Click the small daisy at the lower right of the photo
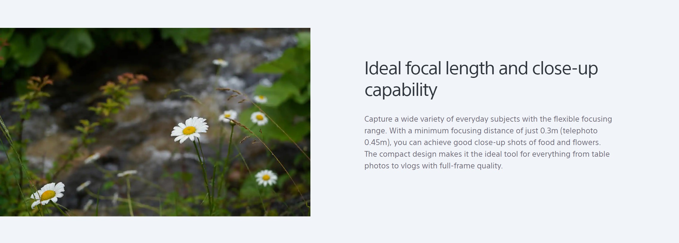679x243 pixels. tap(266, 177)
